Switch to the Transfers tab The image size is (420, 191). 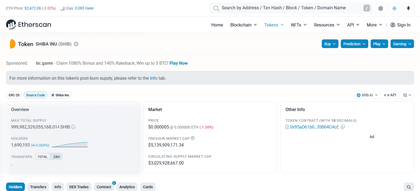click(38, 187)
